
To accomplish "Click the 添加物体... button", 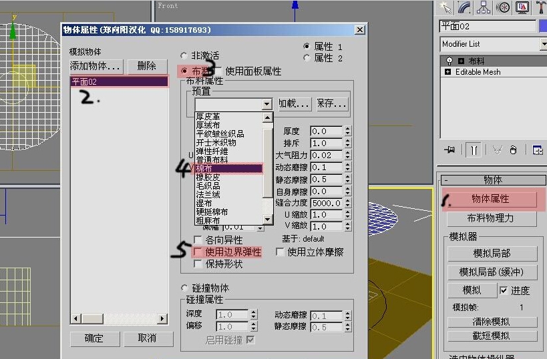I will tap(96, 66).
